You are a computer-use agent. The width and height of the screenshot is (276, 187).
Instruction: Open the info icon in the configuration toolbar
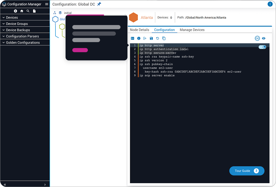(x=139, y=38)
